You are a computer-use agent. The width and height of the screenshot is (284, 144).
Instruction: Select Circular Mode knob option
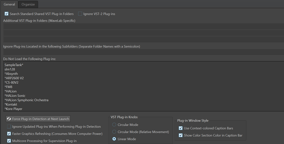114,125
